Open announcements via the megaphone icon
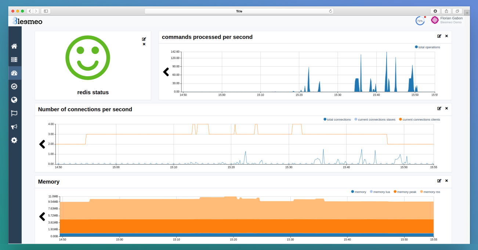 [x=14, y=126]
